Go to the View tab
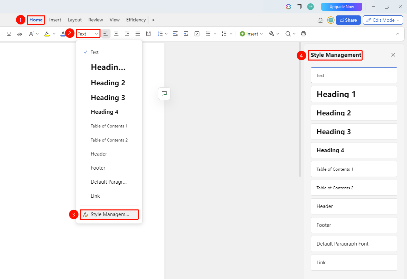The height and width of the screenshot is (279, 407). click(x=115, y=20)
